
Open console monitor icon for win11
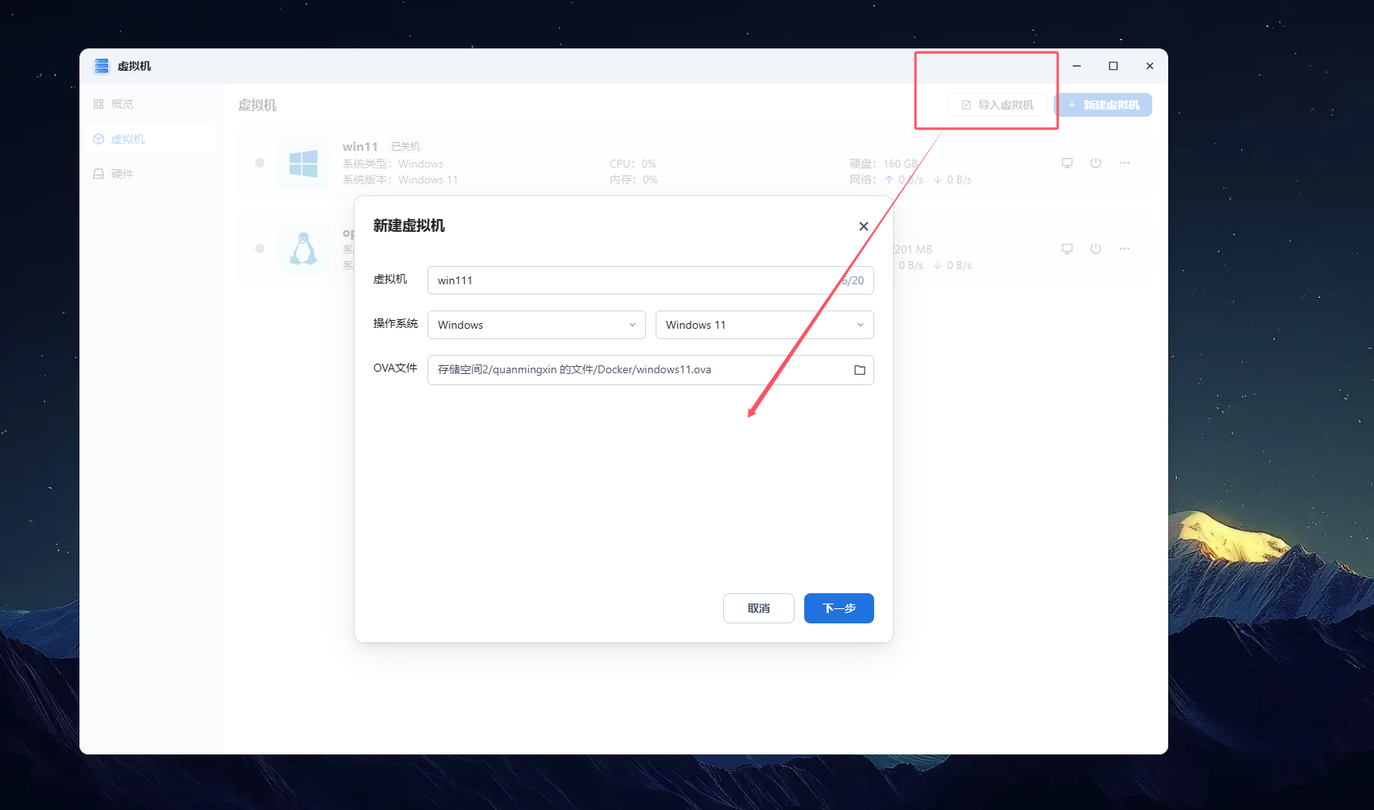click(x=1067, y=163)
